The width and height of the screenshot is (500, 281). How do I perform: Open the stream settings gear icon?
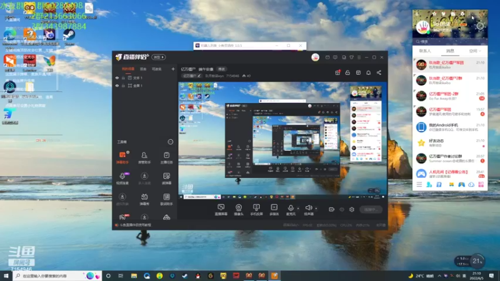pyautogui.click(x=352, y=209)
